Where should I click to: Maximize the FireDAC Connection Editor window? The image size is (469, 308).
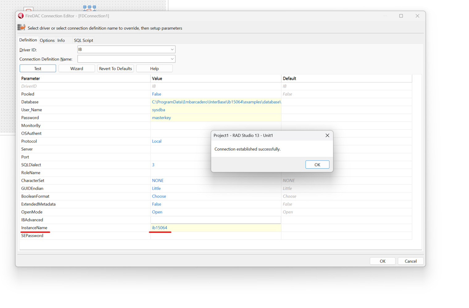[x=401, y=16]
